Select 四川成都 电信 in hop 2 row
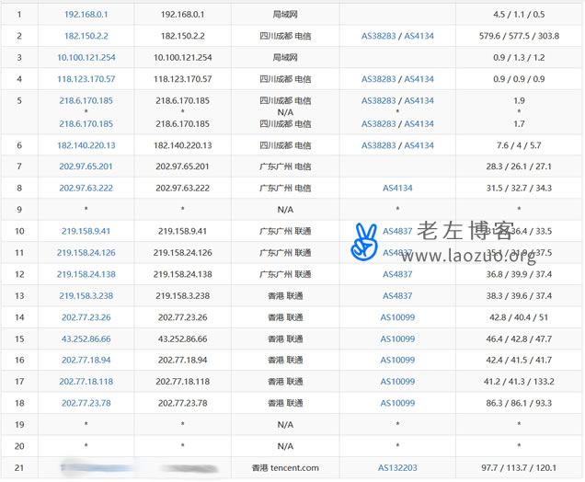This screenshot has height=482, width=585. coord(285,36)
